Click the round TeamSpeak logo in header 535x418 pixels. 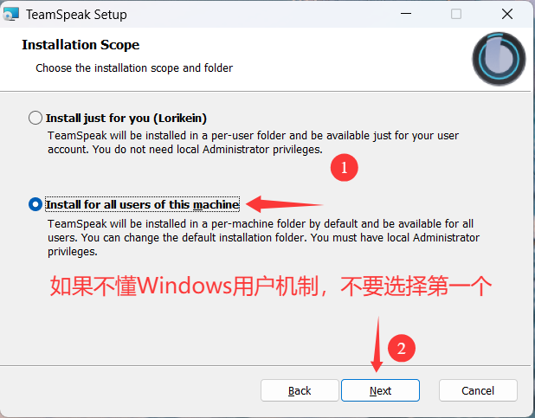[499, 58]
